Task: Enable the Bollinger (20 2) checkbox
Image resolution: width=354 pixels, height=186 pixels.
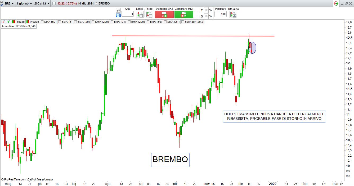Action: coord(183,22)
